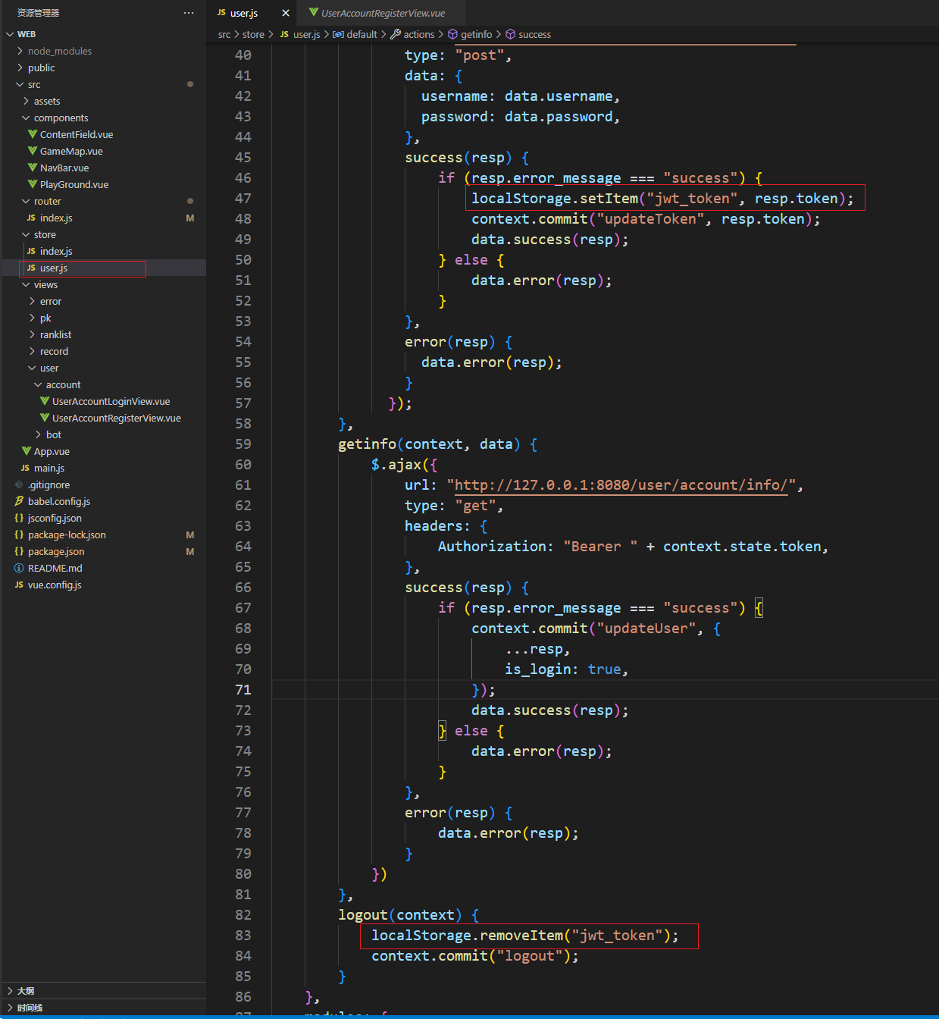The width and height of the screenshot is (939, 1019).
Task: Click the cube icon before success breadcrumb
Action: tap(511, 34)
